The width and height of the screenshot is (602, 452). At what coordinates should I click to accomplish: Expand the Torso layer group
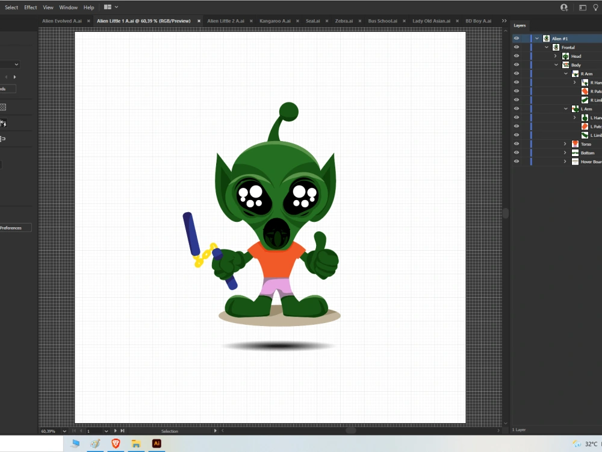click(x=565, y=144)
